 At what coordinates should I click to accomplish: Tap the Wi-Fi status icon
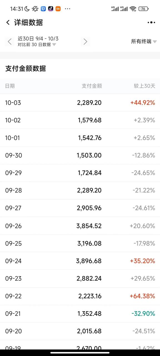pyautogui.click(x=133, y=9)
